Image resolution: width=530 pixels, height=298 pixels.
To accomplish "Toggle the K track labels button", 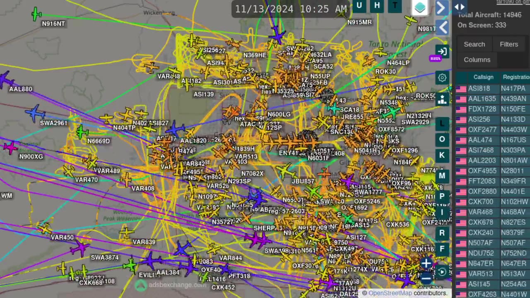I will tap(442, 155).
